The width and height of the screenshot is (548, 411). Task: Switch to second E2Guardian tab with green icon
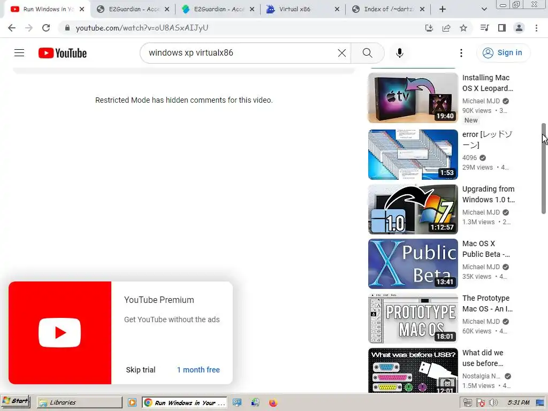(218, 9)
